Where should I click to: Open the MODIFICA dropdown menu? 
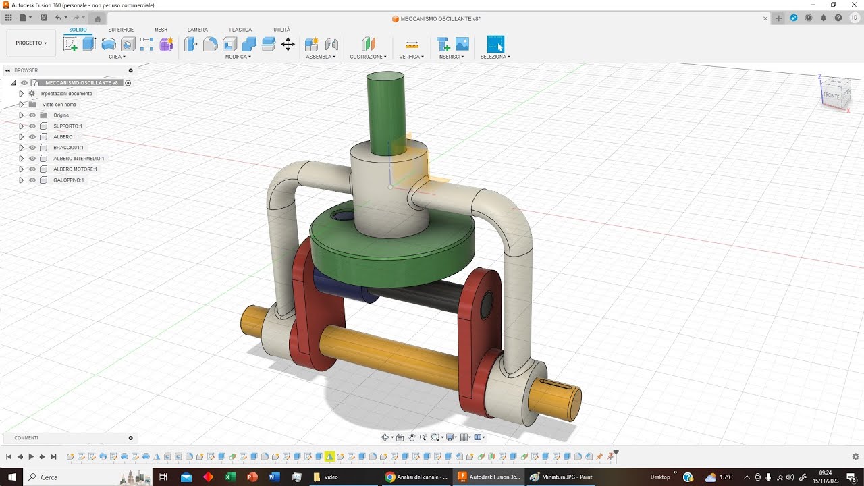coord(238,57)
